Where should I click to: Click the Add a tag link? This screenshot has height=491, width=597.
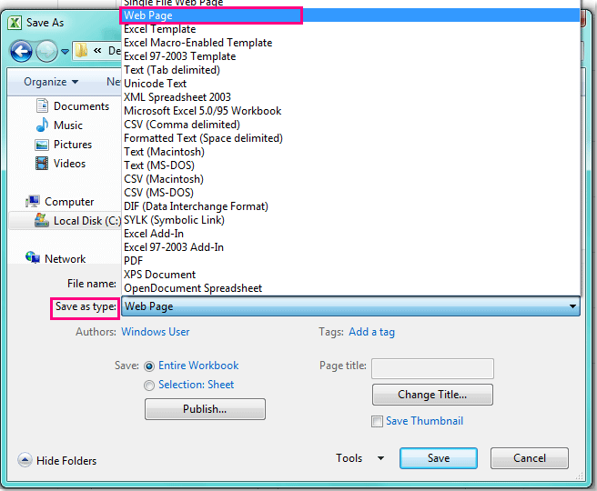tap(371, 332)
